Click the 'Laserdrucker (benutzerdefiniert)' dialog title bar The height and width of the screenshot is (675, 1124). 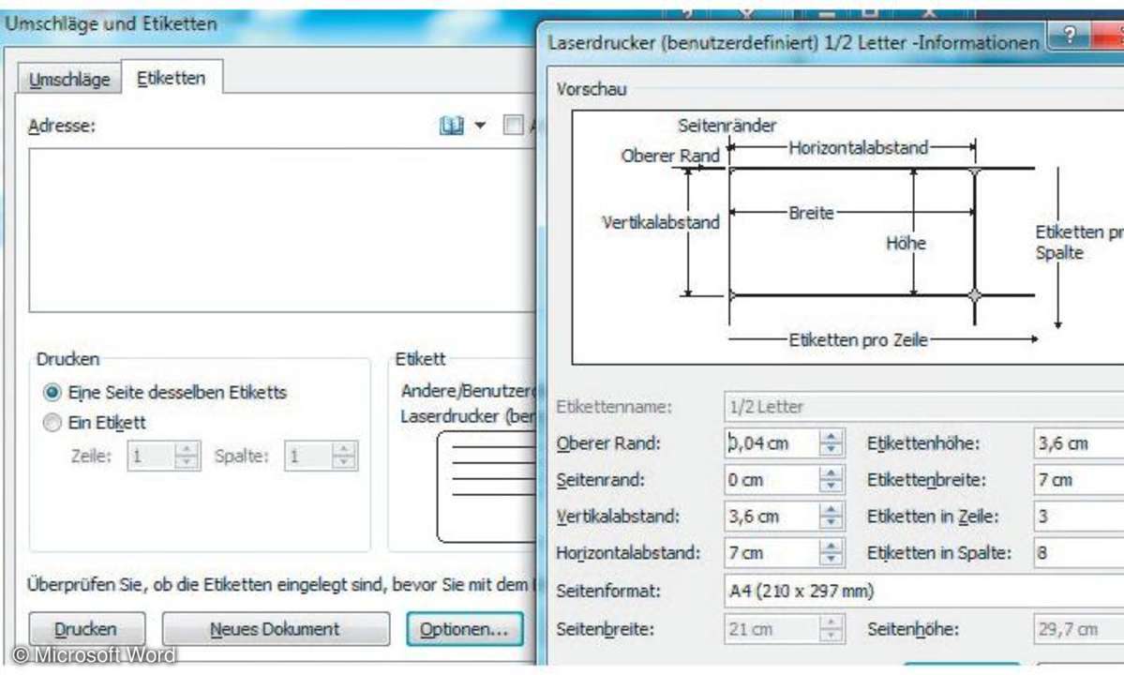[x=793, y=43]
